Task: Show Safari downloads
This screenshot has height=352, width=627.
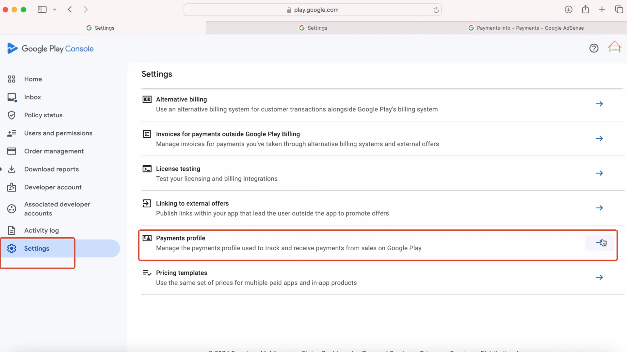Action: coord(569,9)
